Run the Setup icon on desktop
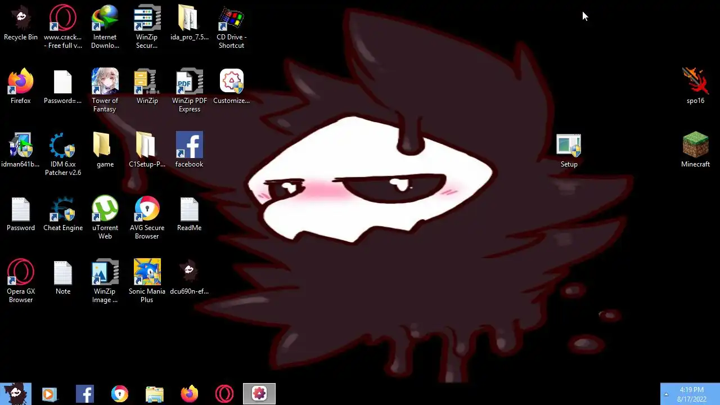 point(569,150)
